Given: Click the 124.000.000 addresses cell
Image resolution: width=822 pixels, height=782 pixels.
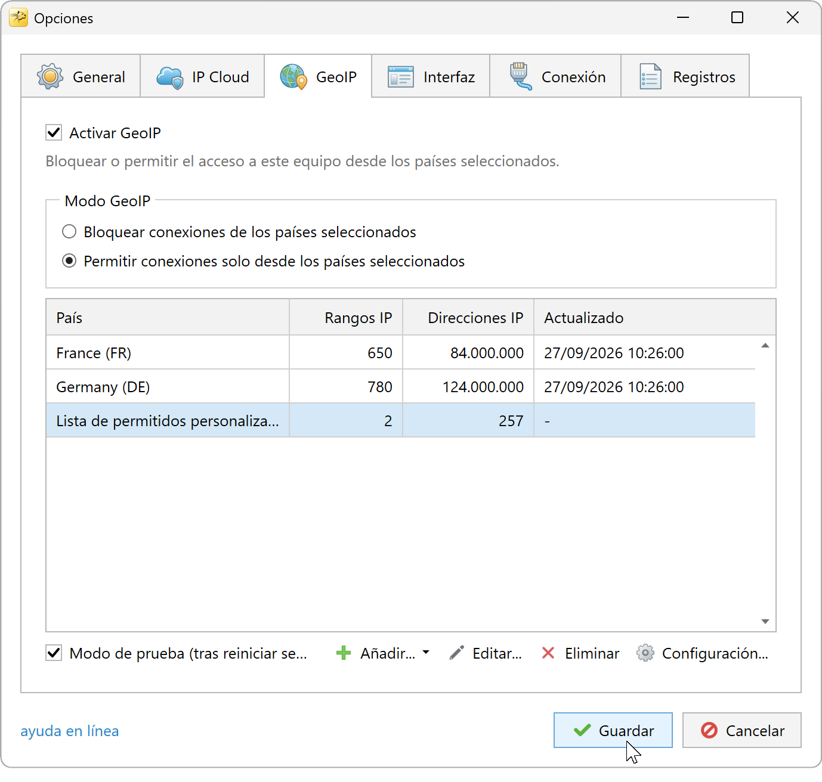Looking at the screenshot, I should [468, 387].
